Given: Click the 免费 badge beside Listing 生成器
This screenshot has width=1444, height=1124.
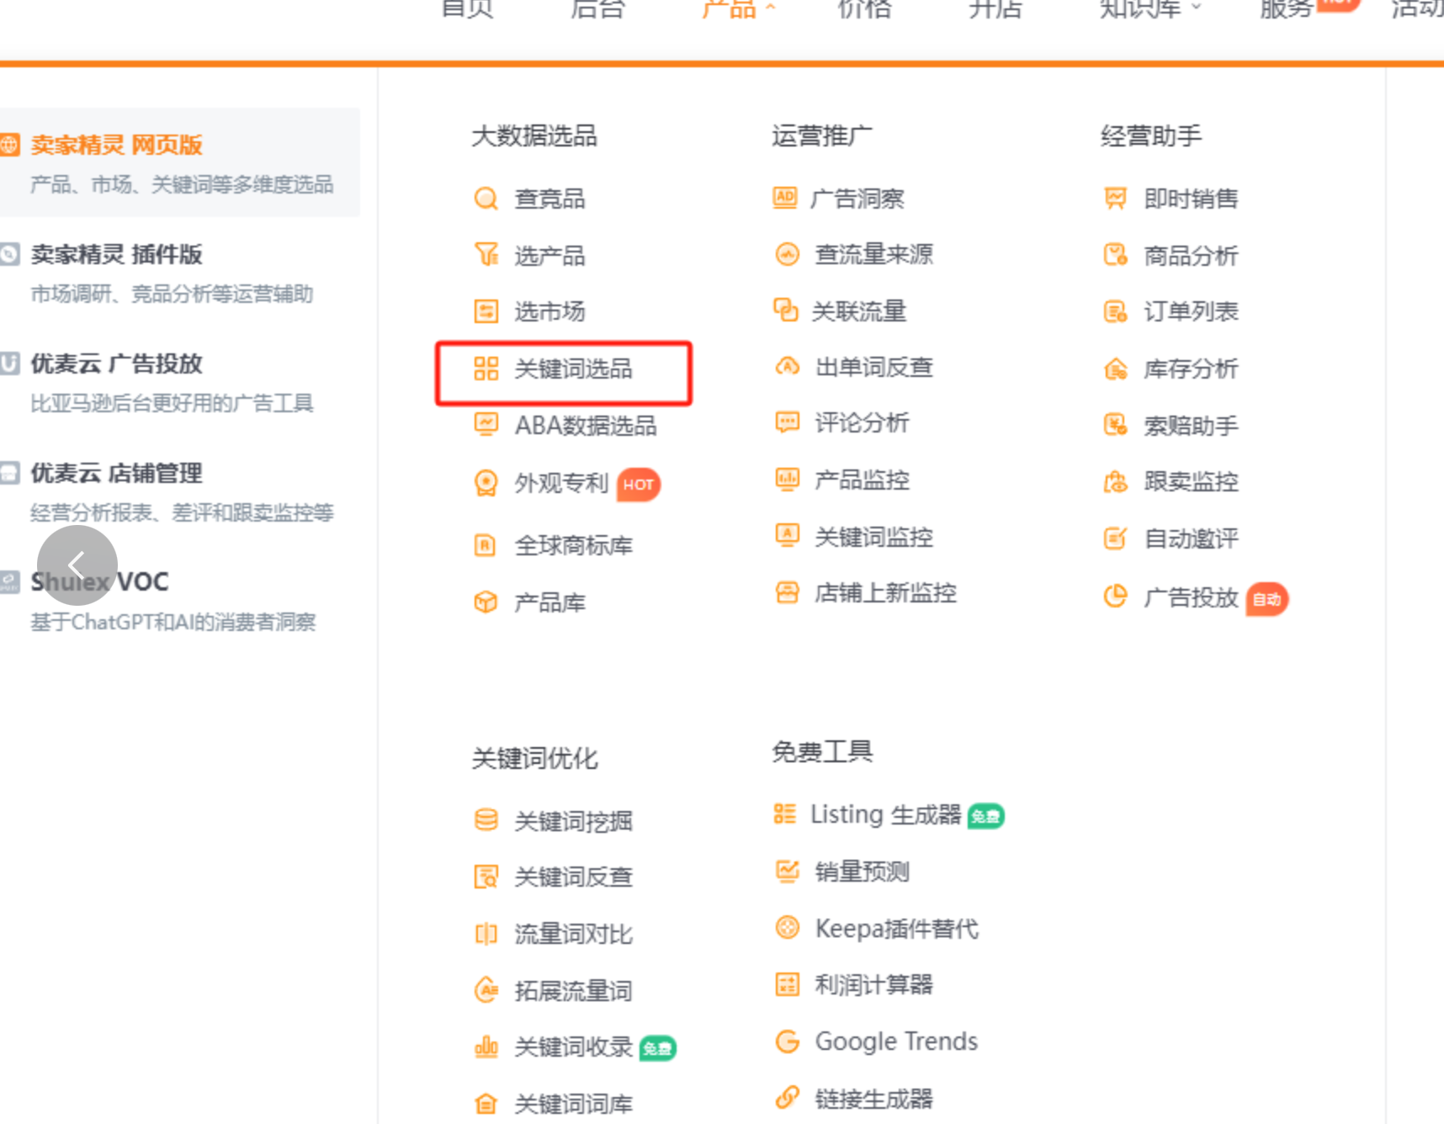Looking at the screenshot, I should [x=985, y=816].
